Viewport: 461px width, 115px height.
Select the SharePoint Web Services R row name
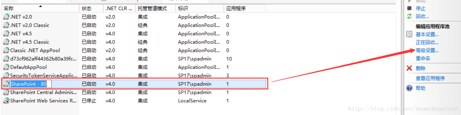44,101
